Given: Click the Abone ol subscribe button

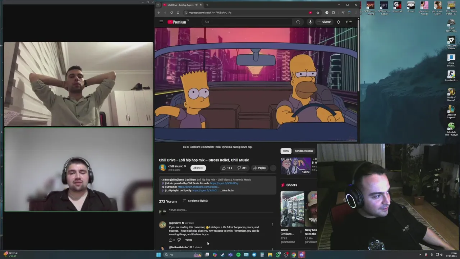Looking at the screenshot, I should tap(198, 168).
